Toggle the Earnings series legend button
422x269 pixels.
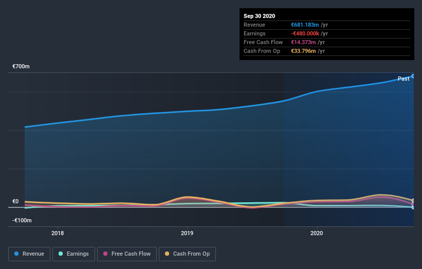coord(74,254)
